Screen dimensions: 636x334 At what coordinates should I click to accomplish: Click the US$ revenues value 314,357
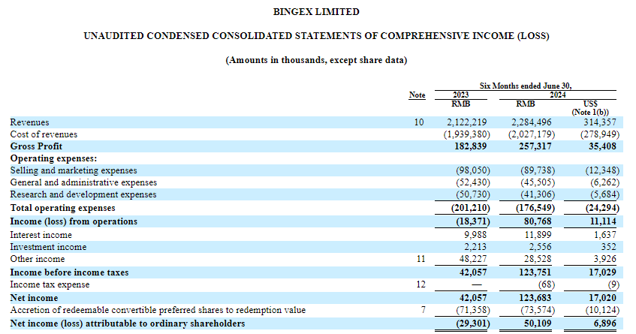pyautogui.click(x=599, y=122)
